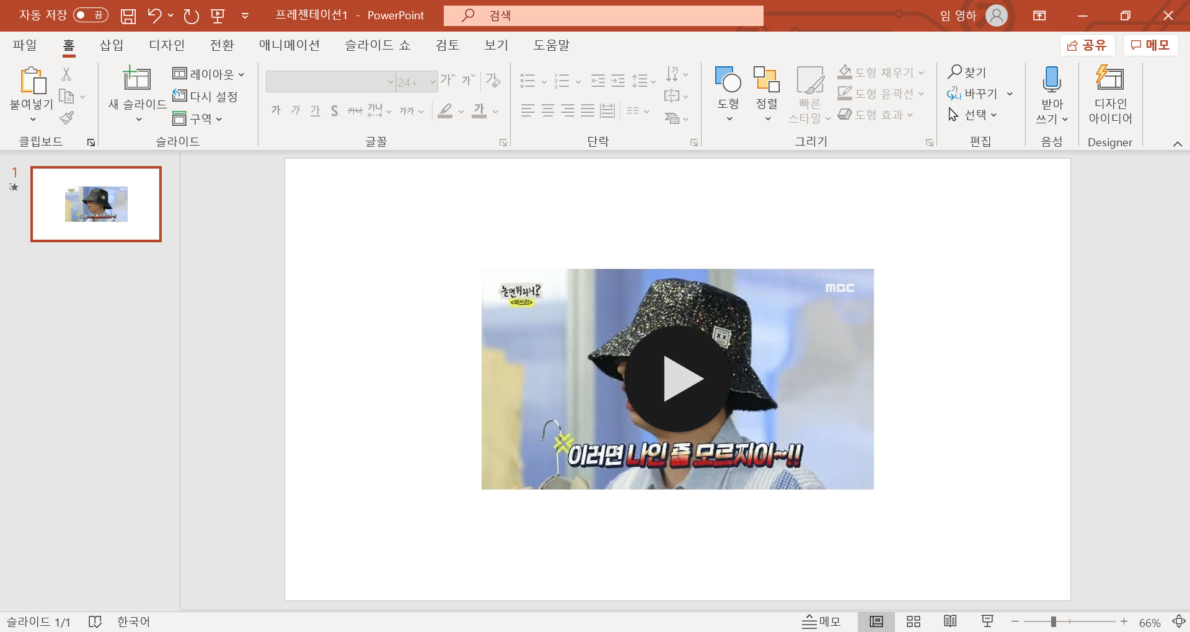Redo the last action
The width and height of the screenshot is (1190, 632).
tap(192, 15)
